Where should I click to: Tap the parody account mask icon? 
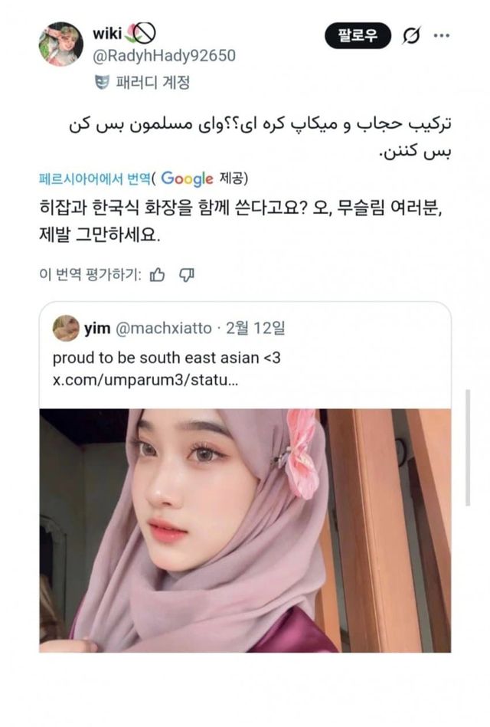click(102, 83)
